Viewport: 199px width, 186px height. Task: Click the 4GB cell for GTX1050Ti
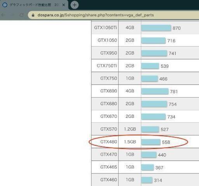[130, 28]
